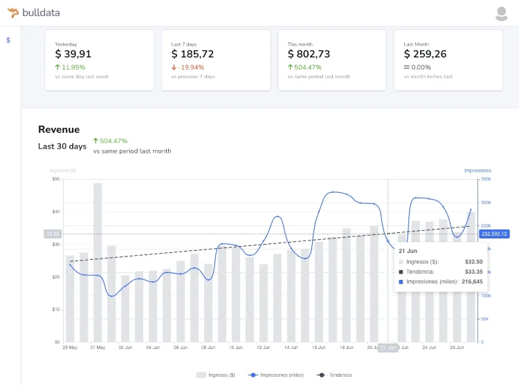Screen dimensions: 519x385
Task: Open the user profile avatar
Action: pyautogui.click(x=502, y=13)
